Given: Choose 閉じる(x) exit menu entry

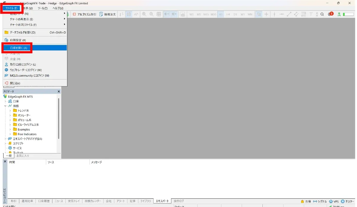Looking at the screenshot, I should [x=35, y=83].
